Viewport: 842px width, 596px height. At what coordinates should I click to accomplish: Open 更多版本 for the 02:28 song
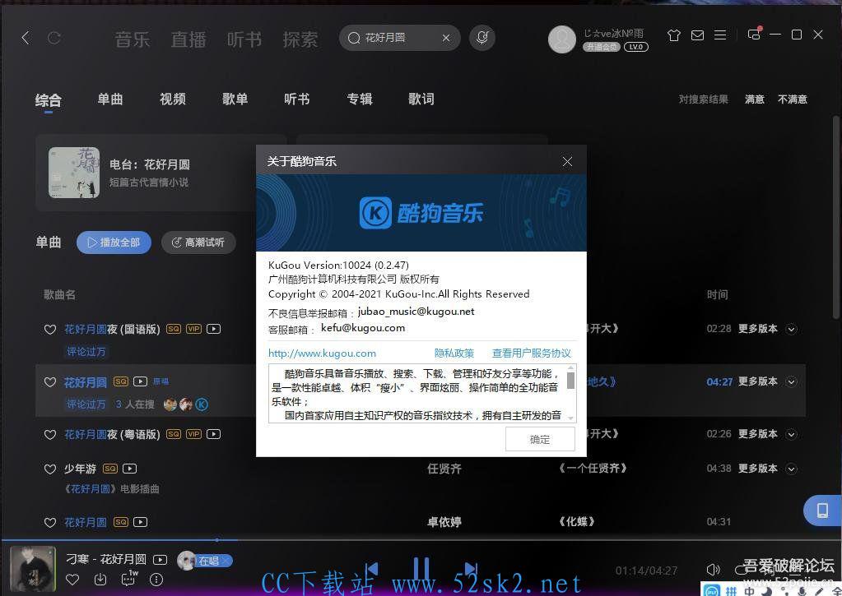[x=758, y=328]
